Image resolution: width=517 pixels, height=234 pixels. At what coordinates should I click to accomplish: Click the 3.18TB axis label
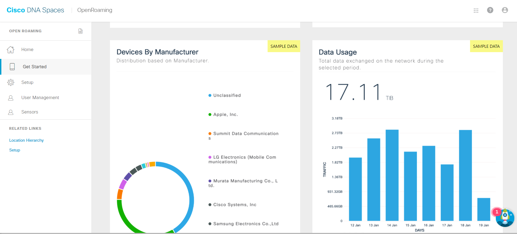click(x=337, y=118)
